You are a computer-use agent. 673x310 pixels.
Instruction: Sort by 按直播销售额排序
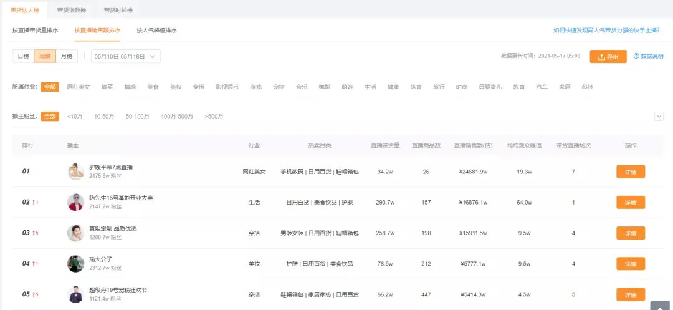(x=97, y=31)
